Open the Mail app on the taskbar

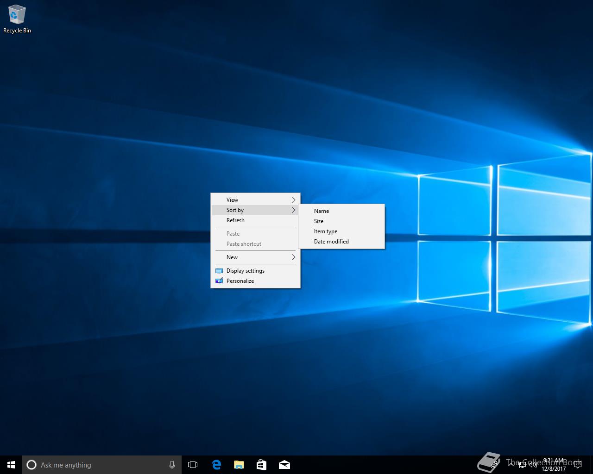[284, 465]
